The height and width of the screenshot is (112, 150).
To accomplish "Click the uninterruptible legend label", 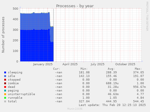I will pos(21,94).
